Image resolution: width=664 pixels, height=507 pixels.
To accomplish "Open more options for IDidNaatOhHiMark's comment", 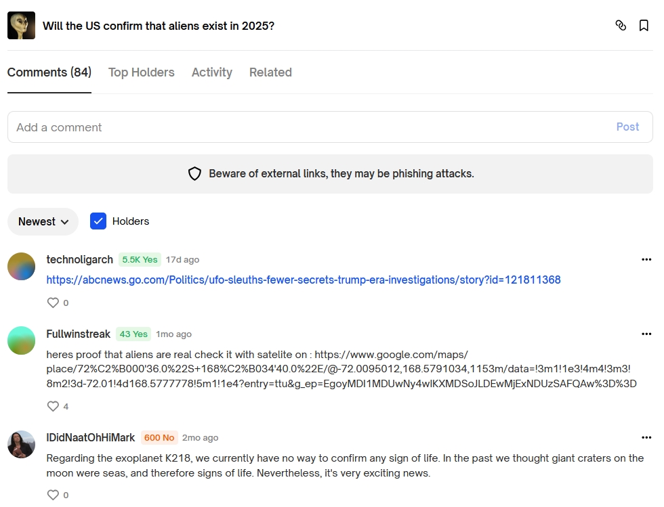I will pos(646,437).
